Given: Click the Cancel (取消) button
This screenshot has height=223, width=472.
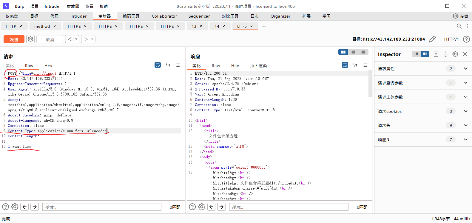Looking at the screenshot, I should click(50, 39).
